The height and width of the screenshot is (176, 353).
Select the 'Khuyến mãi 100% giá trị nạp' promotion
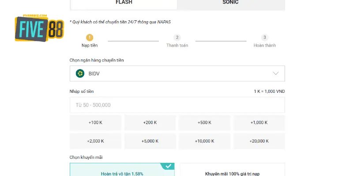[x=233, y=170]
